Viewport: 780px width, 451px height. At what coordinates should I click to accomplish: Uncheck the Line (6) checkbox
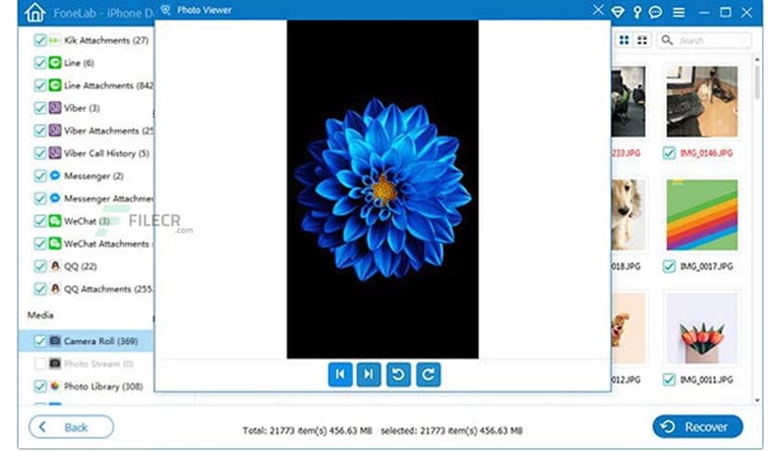[x=40, y=62]
